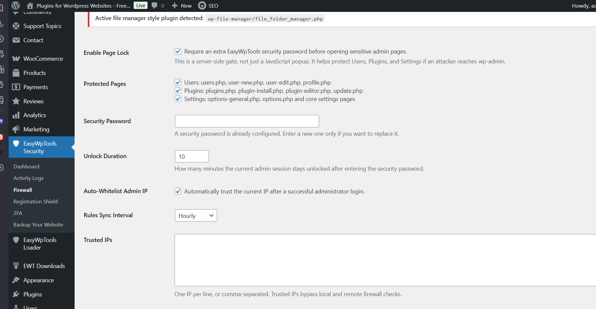
Task: Click the Payments dollar icon
Action: tap(16, 87)
